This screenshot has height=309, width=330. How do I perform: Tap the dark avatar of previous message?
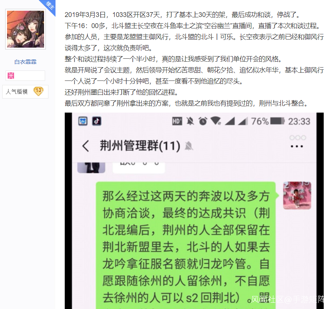[x=91, y=168]
